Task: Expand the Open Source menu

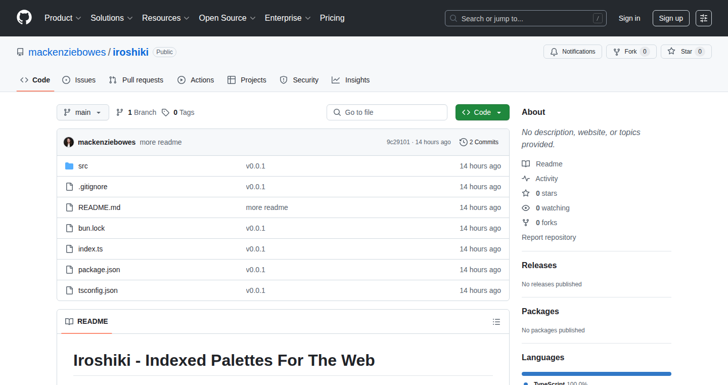Action: coord(227,18)
